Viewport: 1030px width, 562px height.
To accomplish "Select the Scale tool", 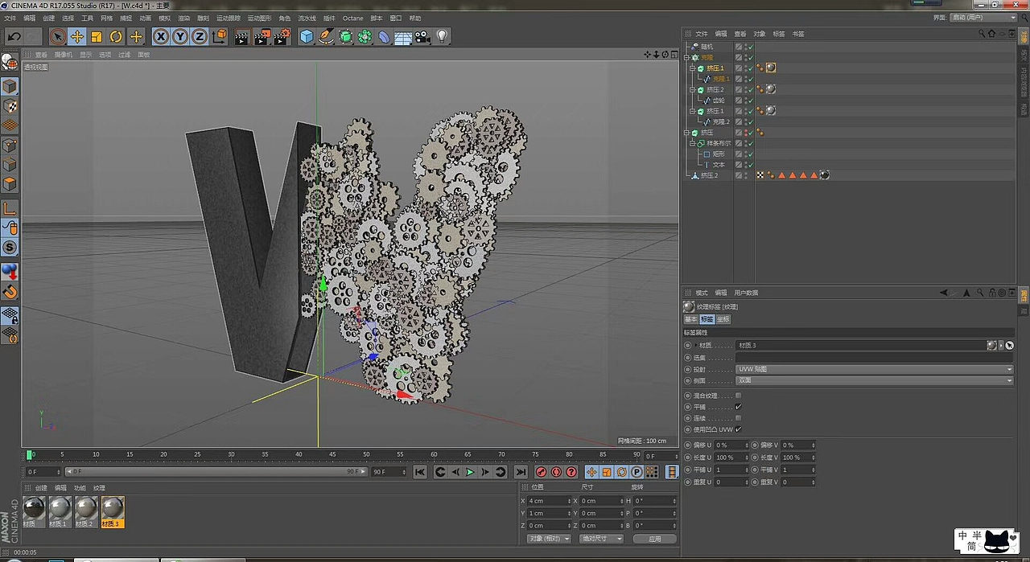I will pyautogui.click(x=97, y=36).
